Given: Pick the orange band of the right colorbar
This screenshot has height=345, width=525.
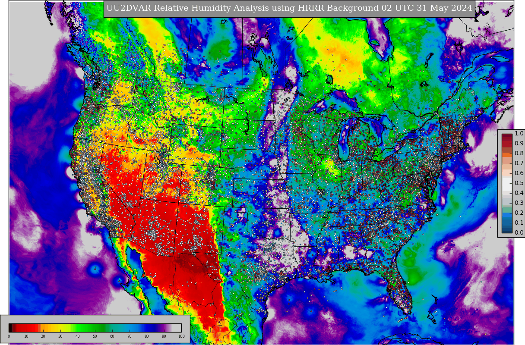Looking at the screenshot, I should point(507,155).
